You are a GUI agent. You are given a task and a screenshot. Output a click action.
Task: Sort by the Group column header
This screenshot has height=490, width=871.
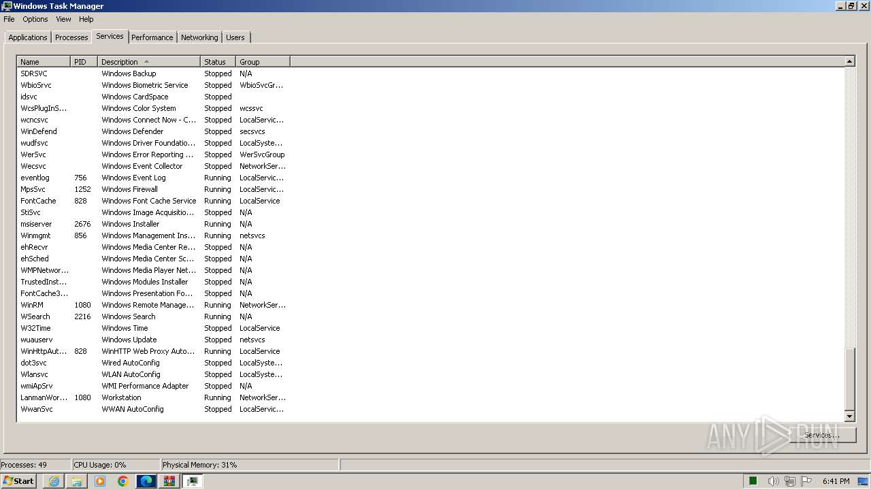[263, 62]
